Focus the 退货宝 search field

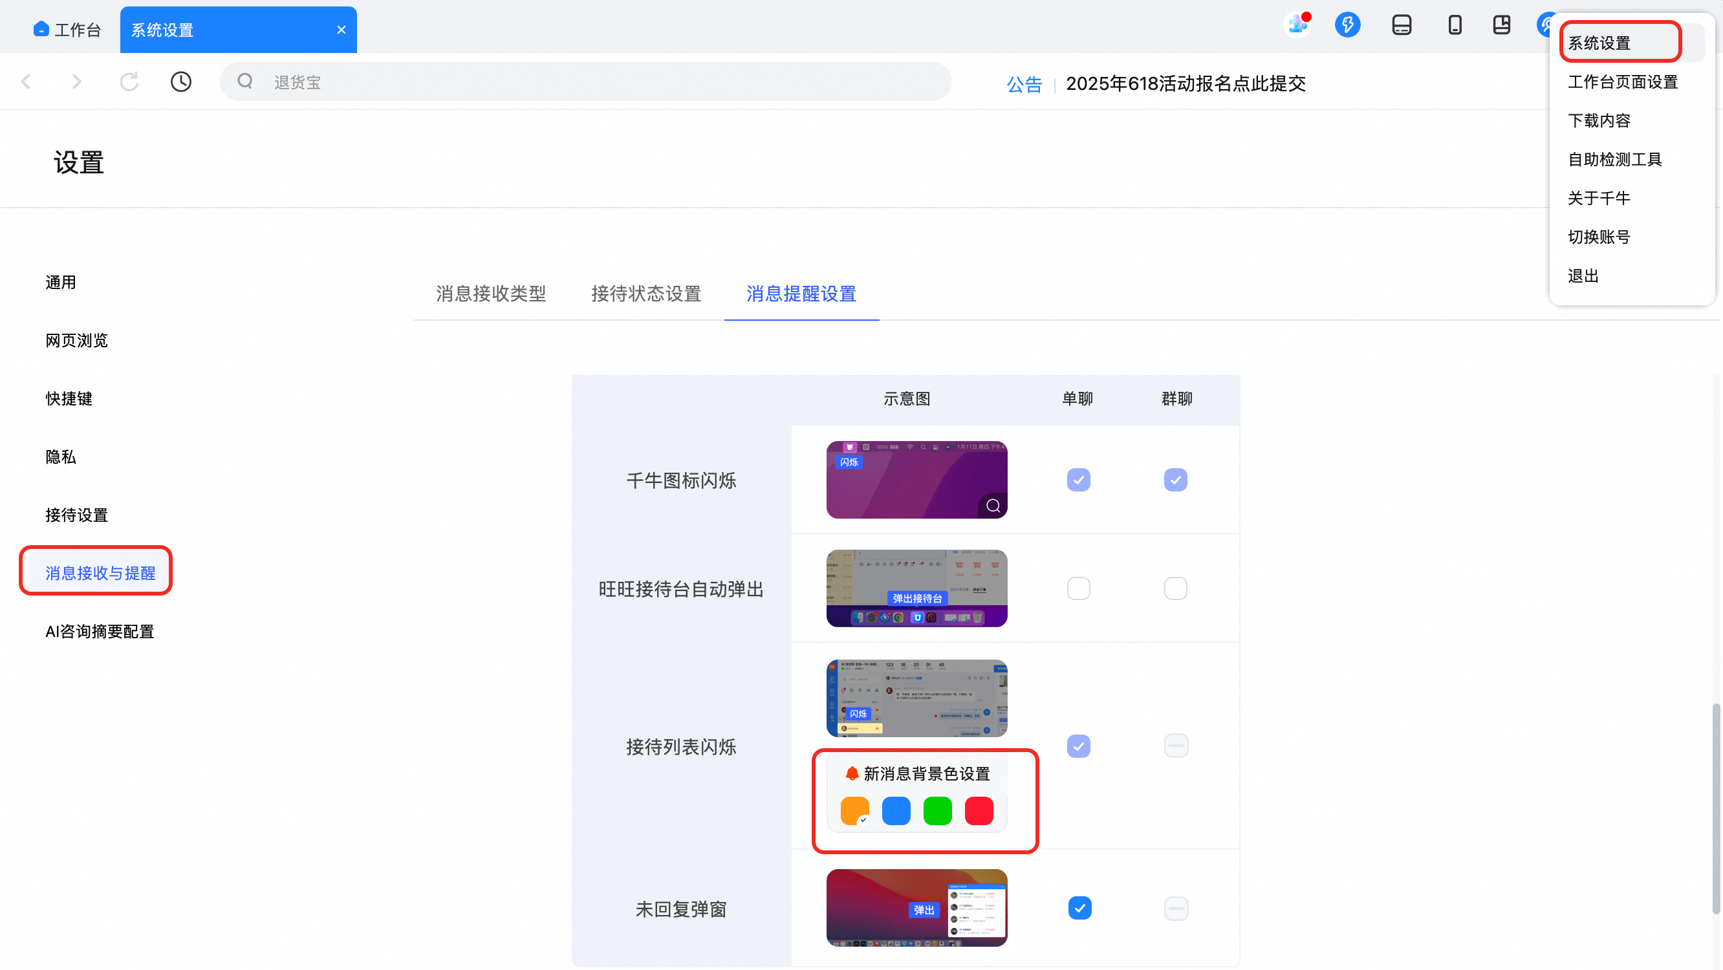click(585, 81)
